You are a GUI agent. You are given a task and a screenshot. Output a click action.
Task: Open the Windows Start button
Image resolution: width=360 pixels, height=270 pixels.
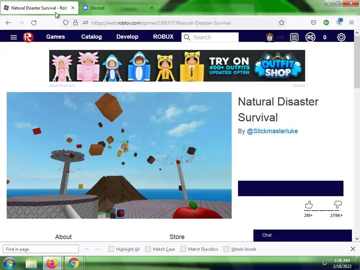click(9, 263)
